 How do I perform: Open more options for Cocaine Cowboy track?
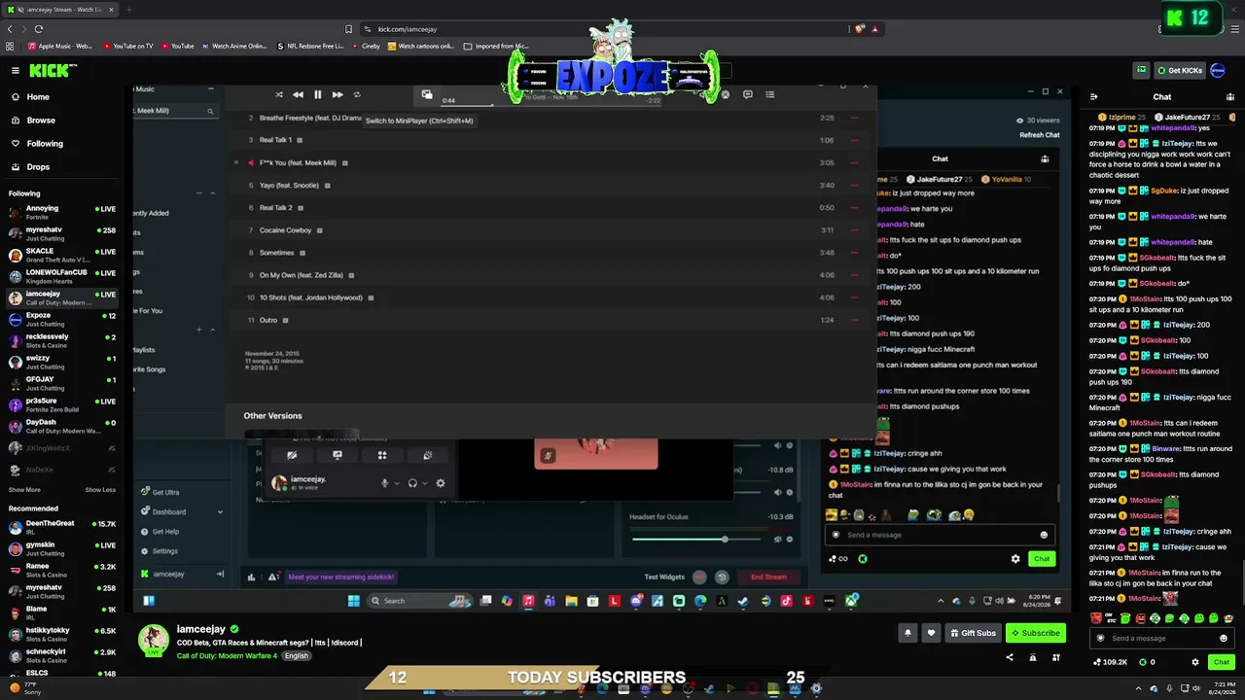coord(854,230)
